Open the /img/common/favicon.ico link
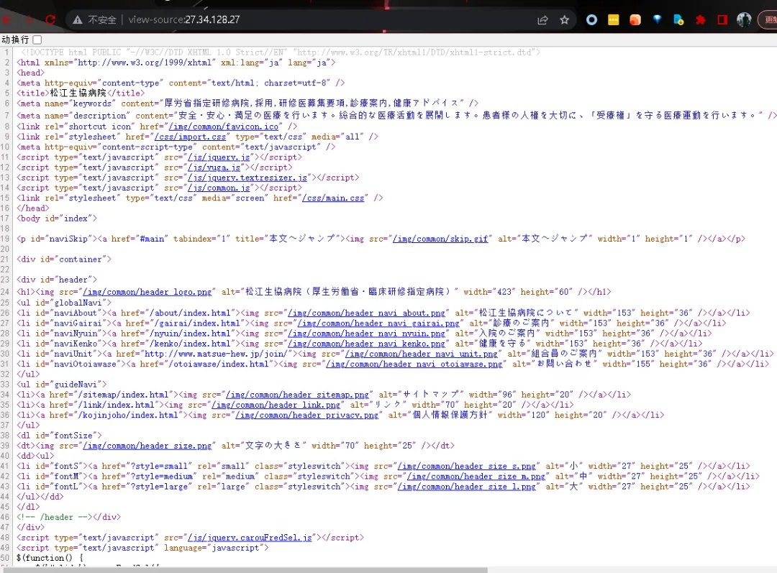The width and height of the screenshot is (777, 573). click(224, 127)
